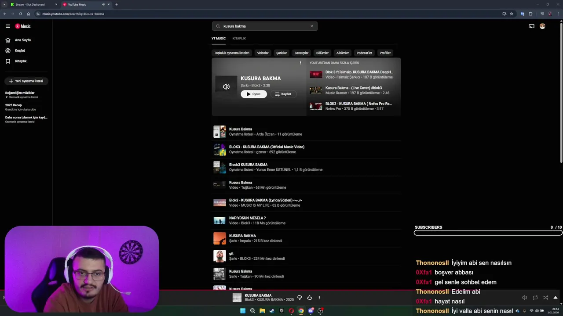Viewport: 563px width, 316px height.
Task: Go back in Chrome navigation
Action: (x=5, y=14)
